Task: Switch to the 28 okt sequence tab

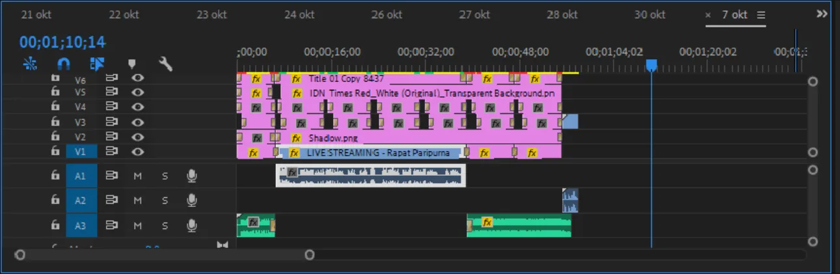Action: (x=562, y=14)
